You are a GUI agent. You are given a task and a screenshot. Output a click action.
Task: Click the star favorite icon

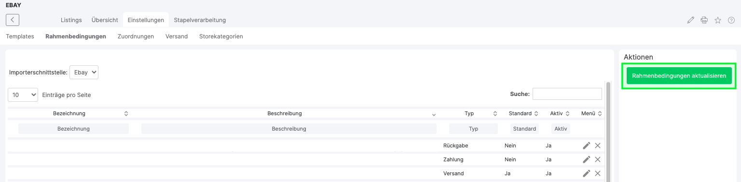[718, 20]
